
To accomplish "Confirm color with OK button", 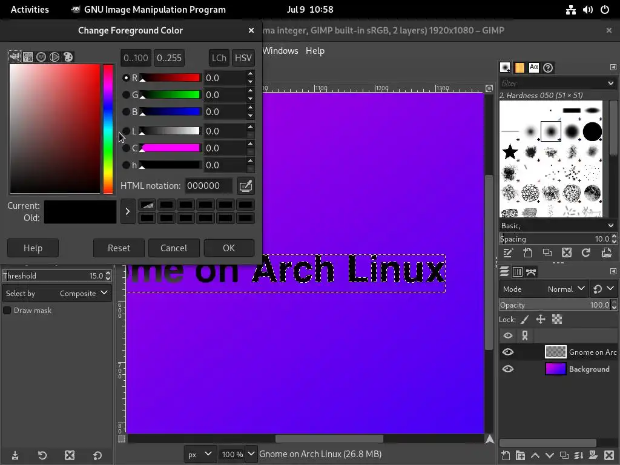I will point(229,248).
